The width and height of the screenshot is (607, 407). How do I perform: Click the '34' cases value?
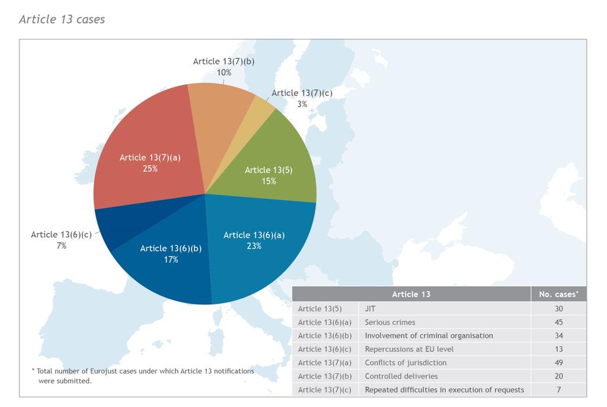coord(558,335)
